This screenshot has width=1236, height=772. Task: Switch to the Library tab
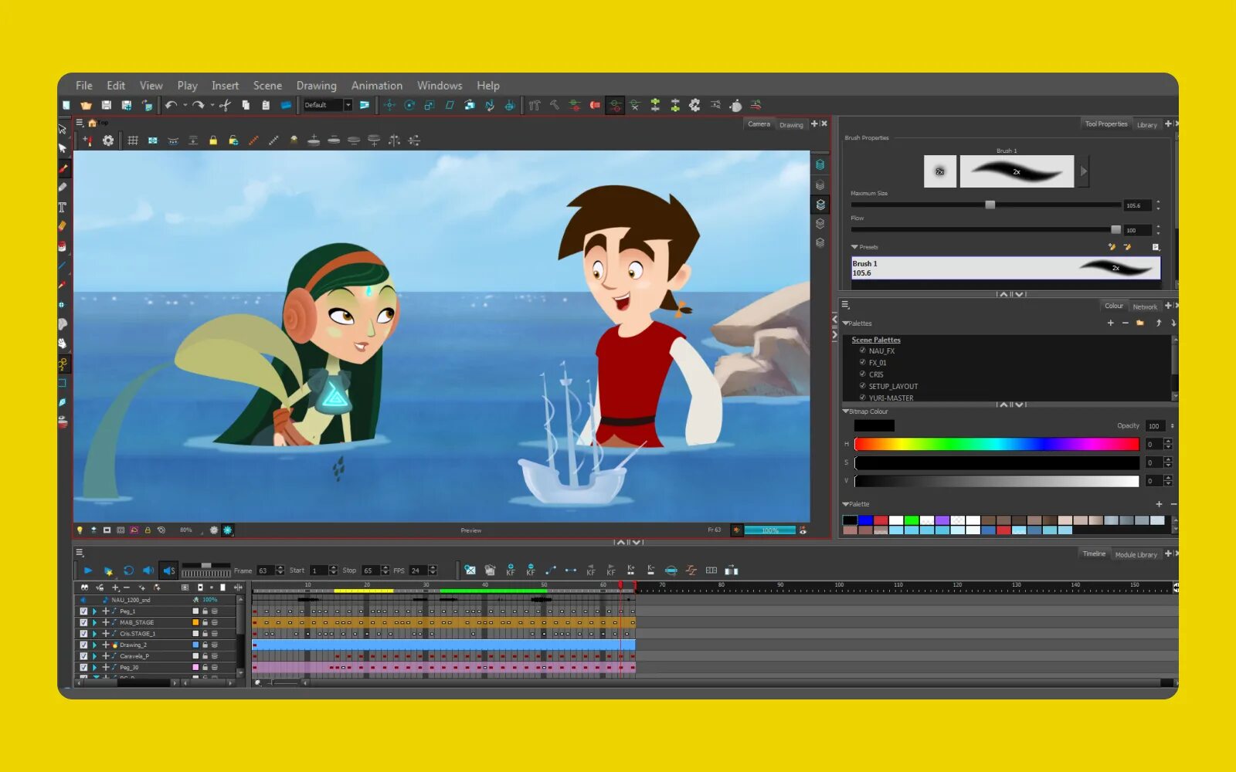coord(1147,125)
